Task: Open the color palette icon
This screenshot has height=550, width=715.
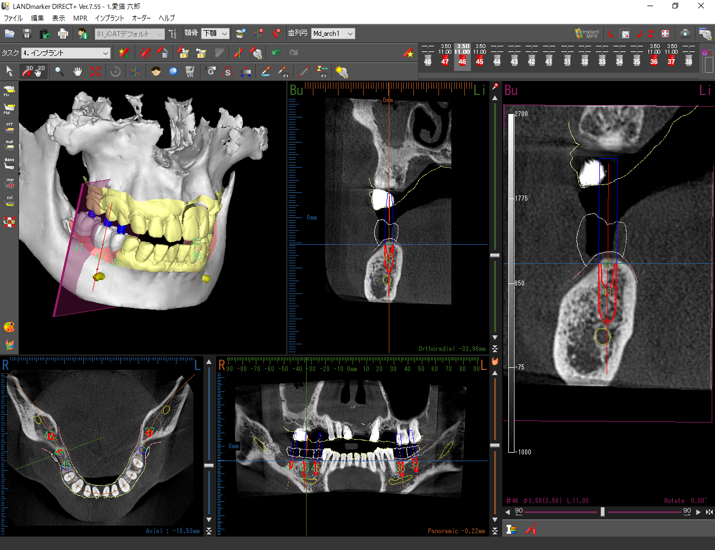Action: pyautogui.click(x=9, y=327)
